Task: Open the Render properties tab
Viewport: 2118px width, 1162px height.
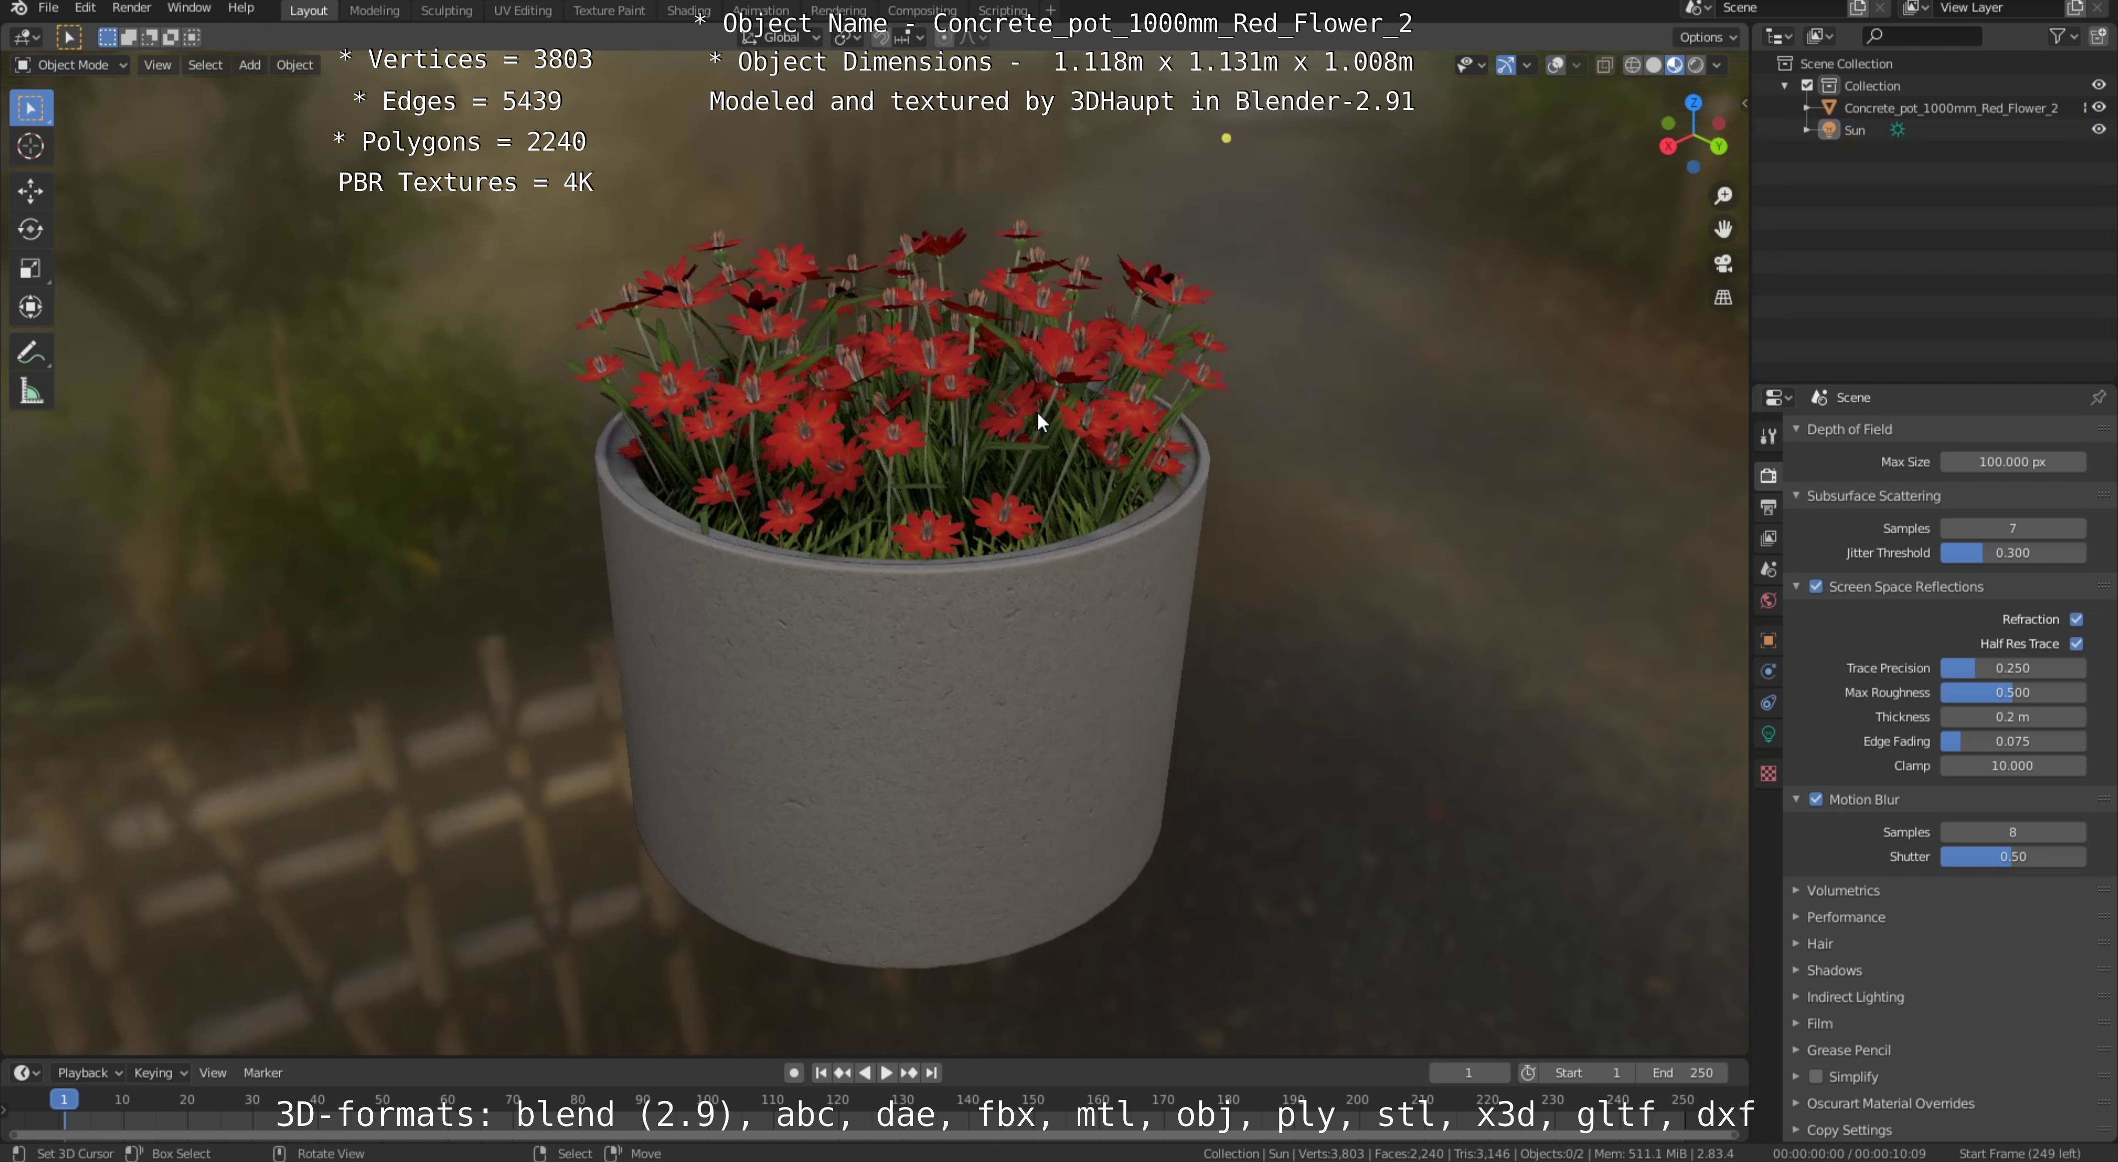Action: (x=1768, y=475)
